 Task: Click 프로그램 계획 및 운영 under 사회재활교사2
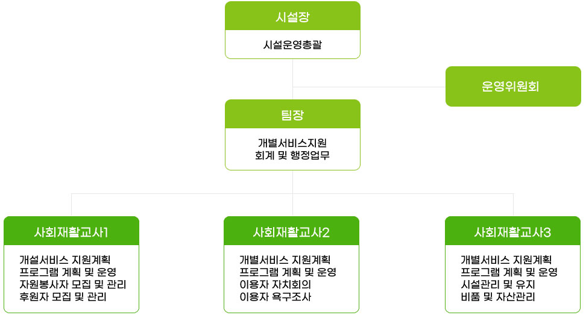pyautogui.click(x=288, y=272)
